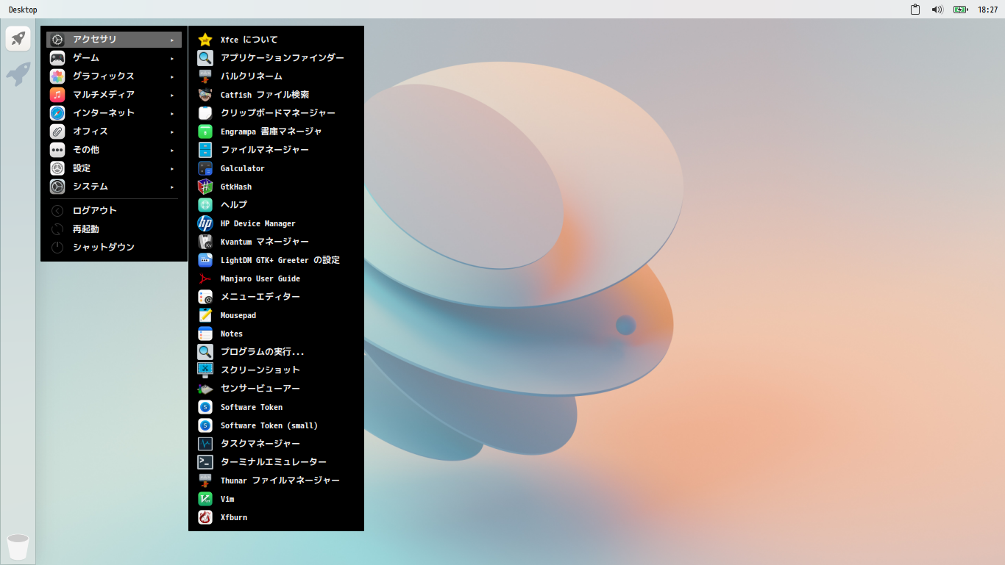The width and height of the screenshot is (1005, 565).
Task: Click the LightDM GTK+ Greeter icon
Action: (x=205, y=260)
